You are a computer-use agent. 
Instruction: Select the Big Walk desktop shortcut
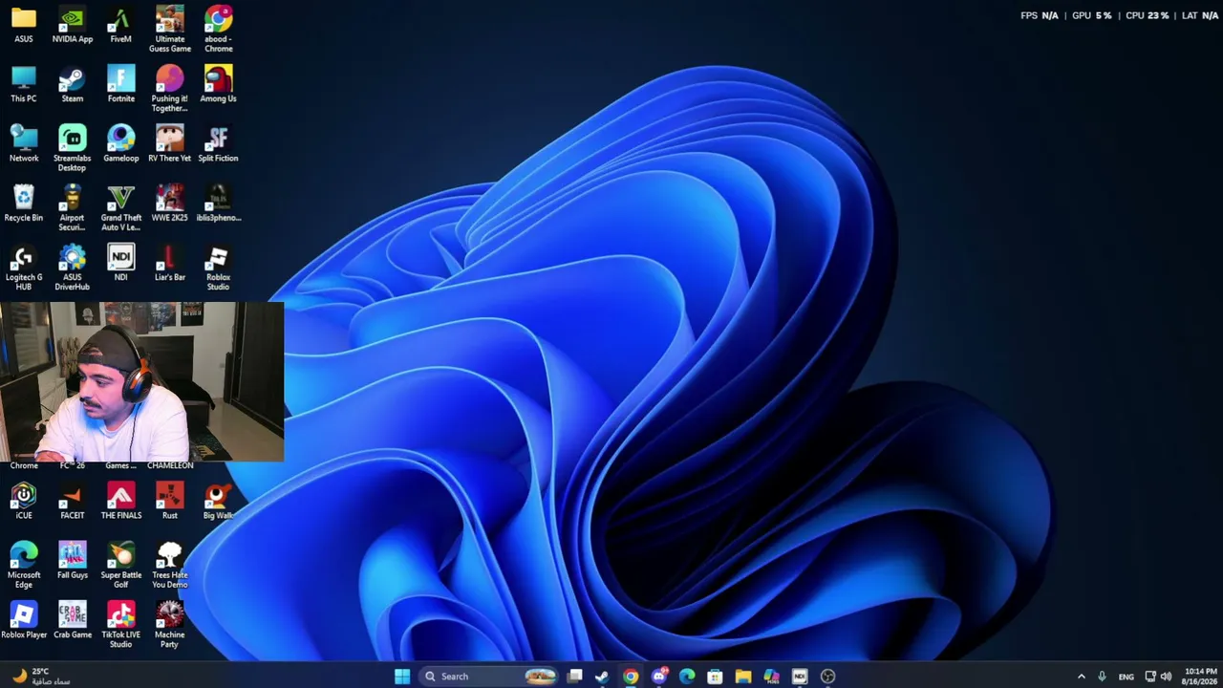(218, 502)
